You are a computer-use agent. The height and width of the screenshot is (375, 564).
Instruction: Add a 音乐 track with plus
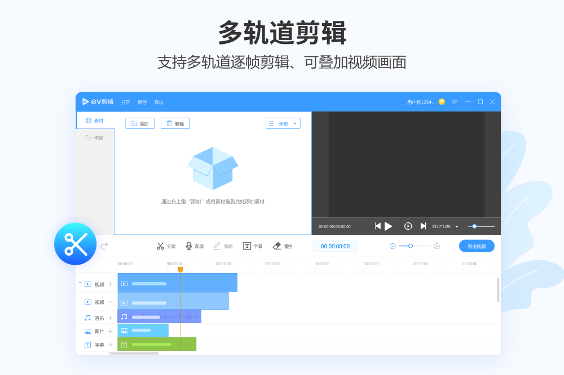tap(111, 318)
